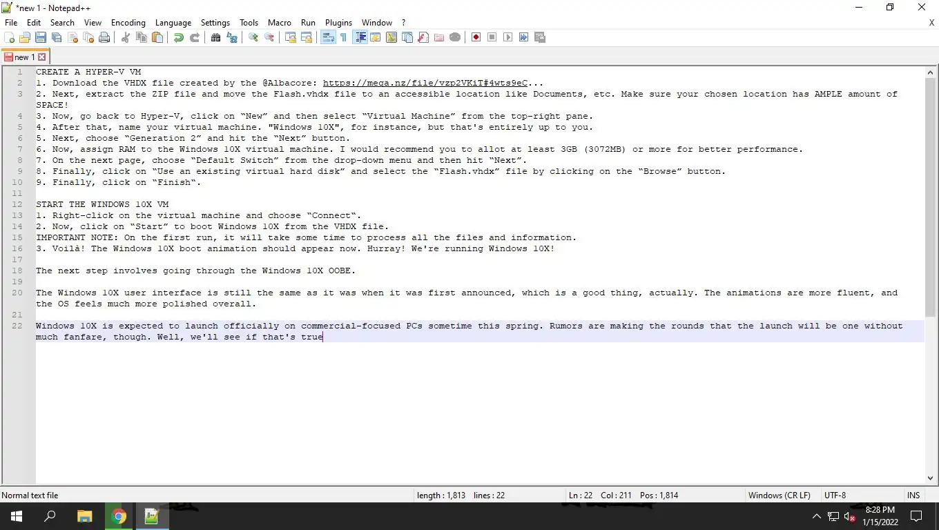The width and height of the screenshot is (939, 530).
Task: Click the vertical scrollbar up arrow
Action: (x=931, y=72)
